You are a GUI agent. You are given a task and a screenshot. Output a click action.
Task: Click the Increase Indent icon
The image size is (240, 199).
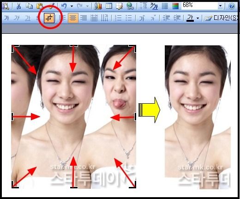[x=177, y=18]
